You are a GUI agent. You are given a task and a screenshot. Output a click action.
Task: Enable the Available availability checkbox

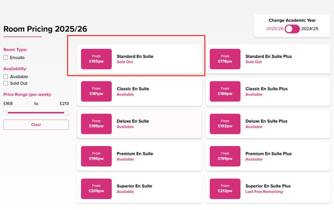[x=6, y=77]
